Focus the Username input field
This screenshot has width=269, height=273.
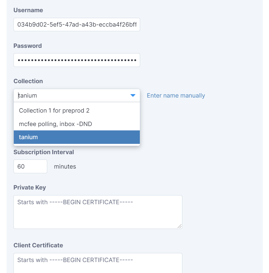(77, 24)
